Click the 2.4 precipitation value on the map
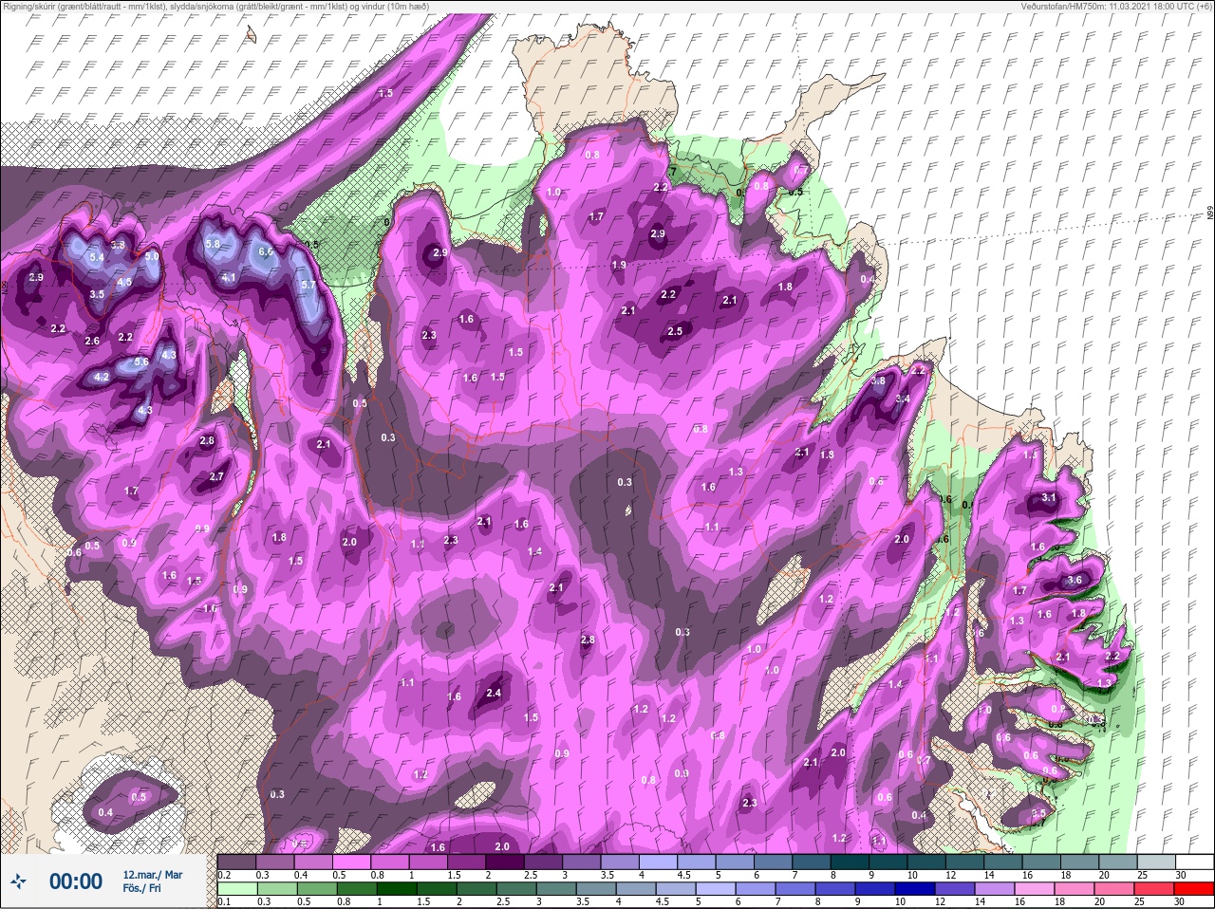 click(x=493, y=693)
